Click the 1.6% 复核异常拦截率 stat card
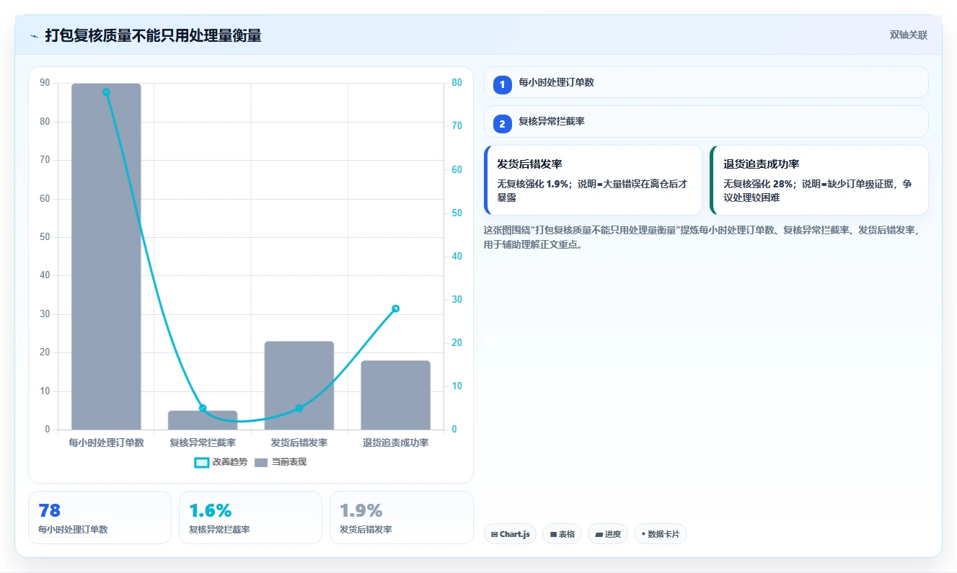 [250, 518]
